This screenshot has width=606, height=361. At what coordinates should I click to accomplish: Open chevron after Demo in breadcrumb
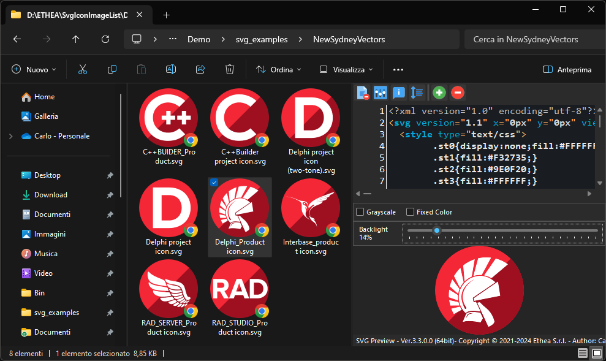[x=223, y=39]
